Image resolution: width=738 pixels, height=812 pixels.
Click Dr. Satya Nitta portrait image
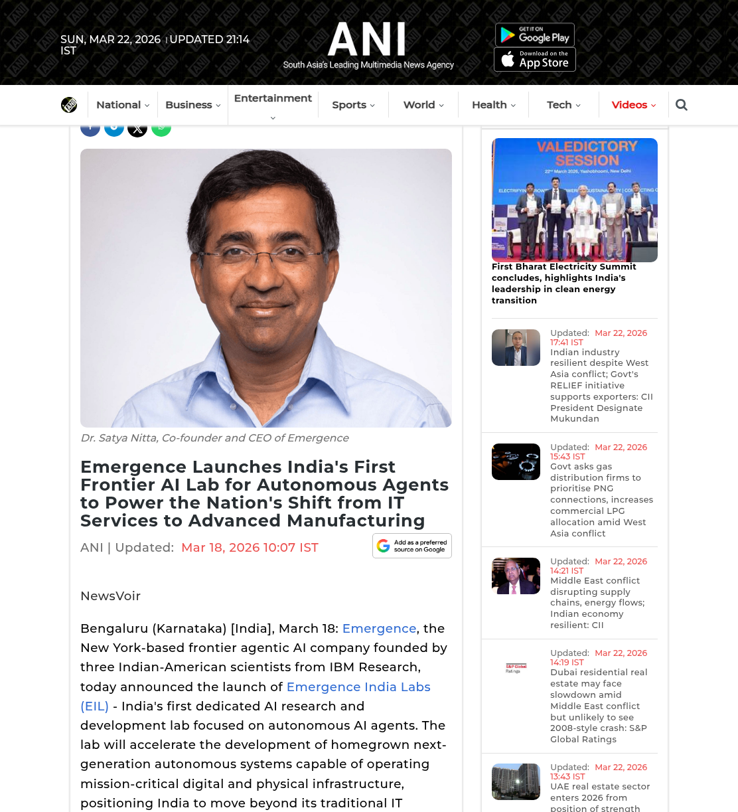tap(266, 288)
